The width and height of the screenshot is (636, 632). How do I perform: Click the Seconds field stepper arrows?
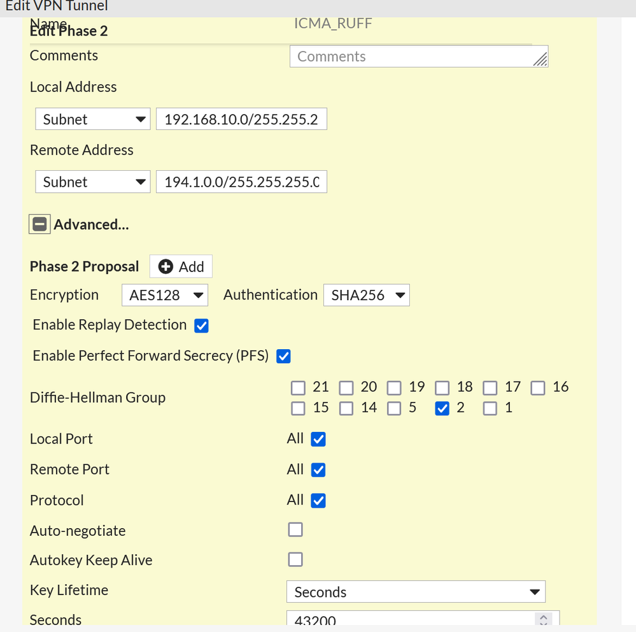coord(544,619)
